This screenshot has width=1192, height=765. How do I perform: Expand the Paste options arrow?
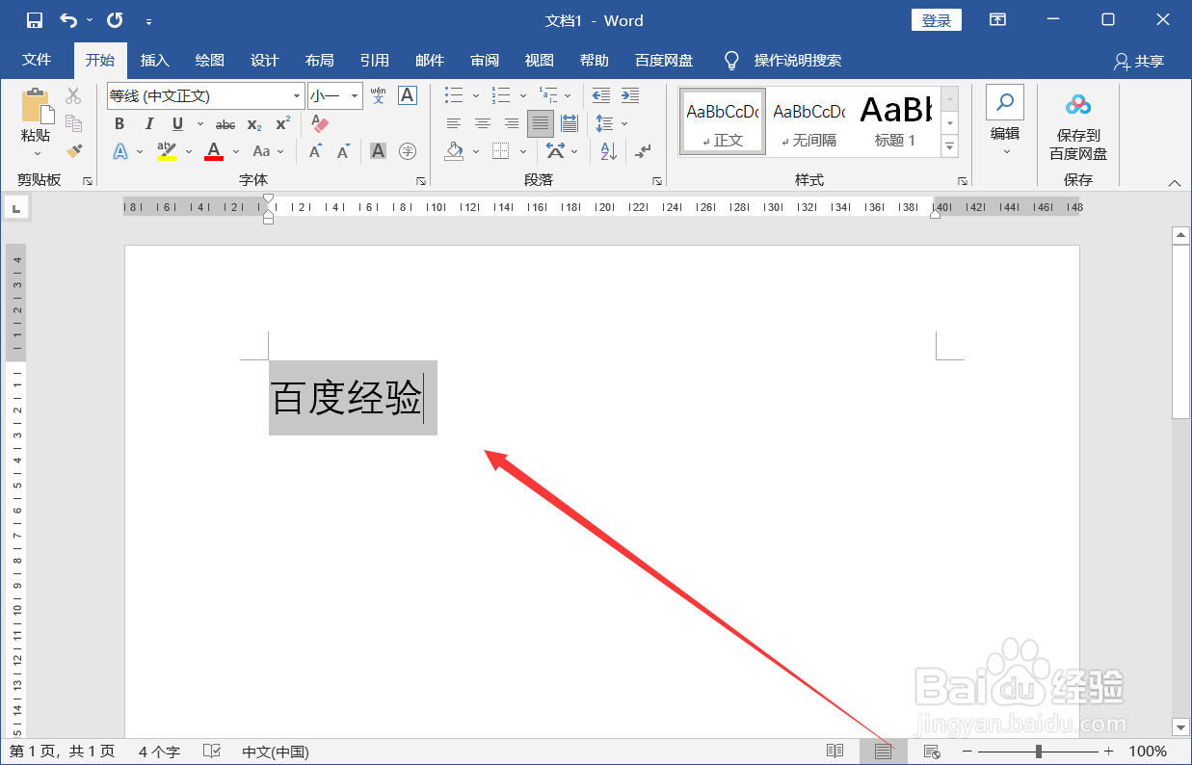tap(37, 153)
